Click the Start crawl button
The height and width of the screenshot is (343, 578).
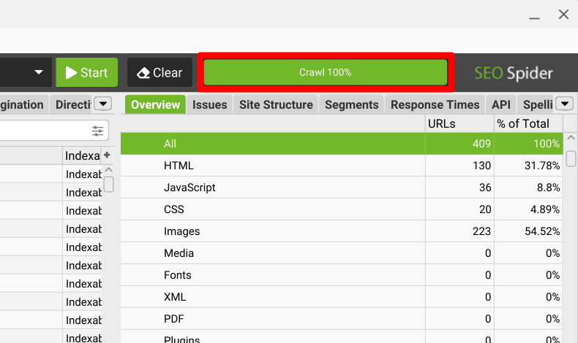point(86,72)
